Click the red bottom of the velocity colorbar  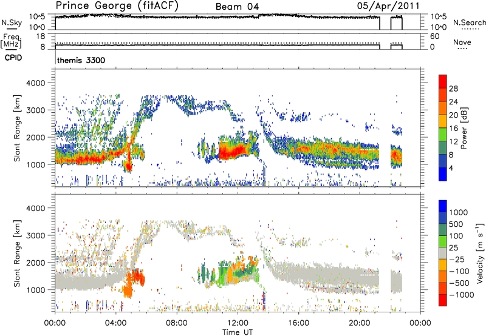pyautogui.click(x=443, y=300)
